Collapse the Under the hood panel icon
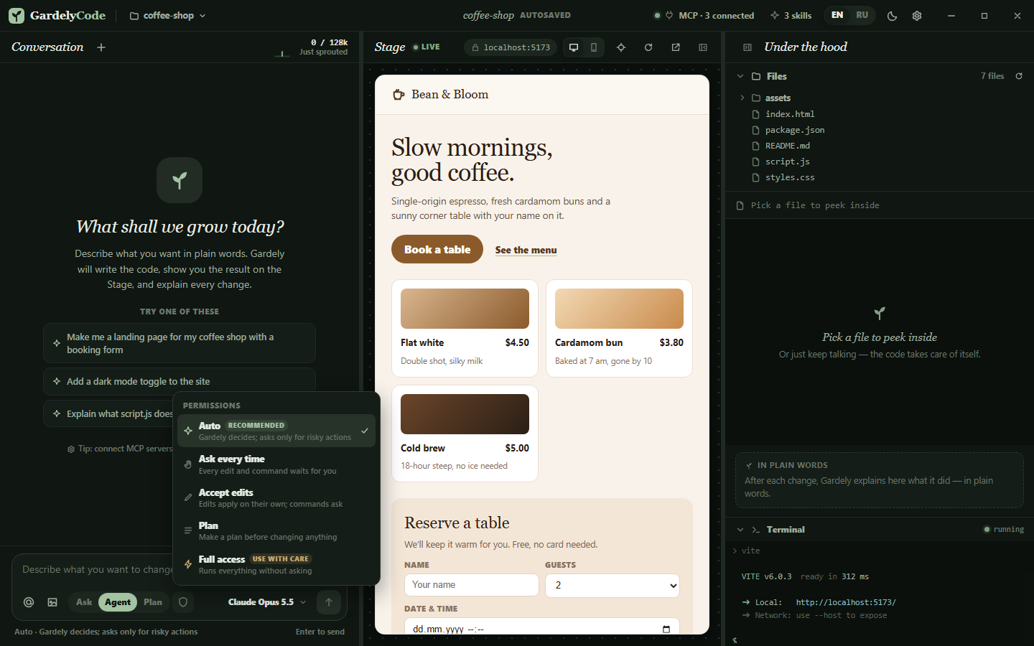This screenshot has height=646, width=1034. (x=747, y=47)
